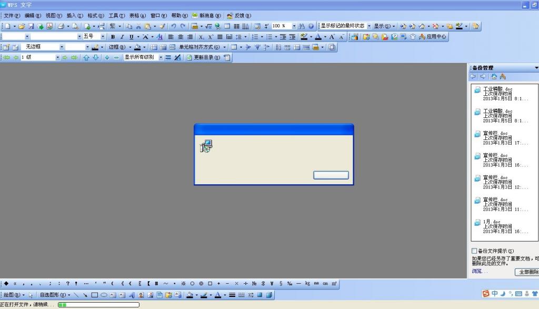Image resolution: width=539 pixels, height=309 pixels.
Task: Apply 3D effect to shape
Action: (269, 295)
